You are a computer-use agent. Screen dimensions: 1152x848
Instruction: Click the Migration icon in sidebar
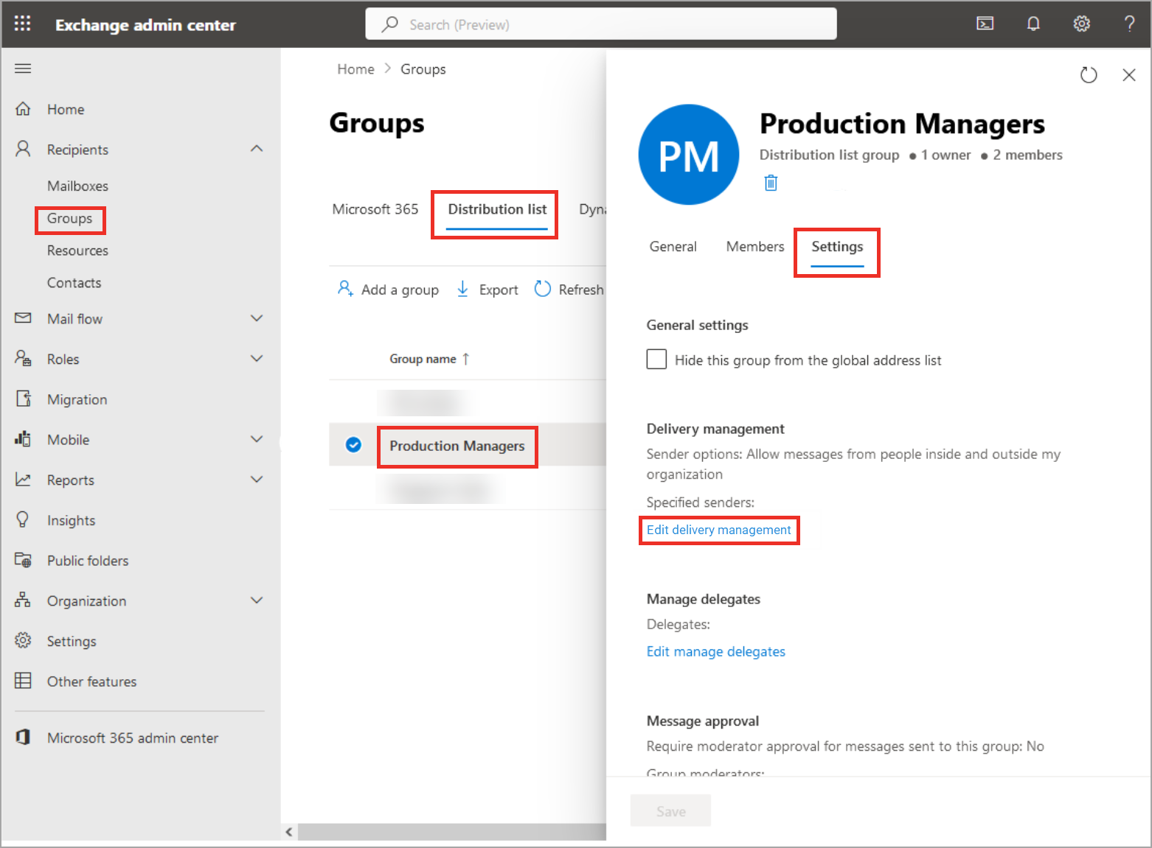point(23,399)
